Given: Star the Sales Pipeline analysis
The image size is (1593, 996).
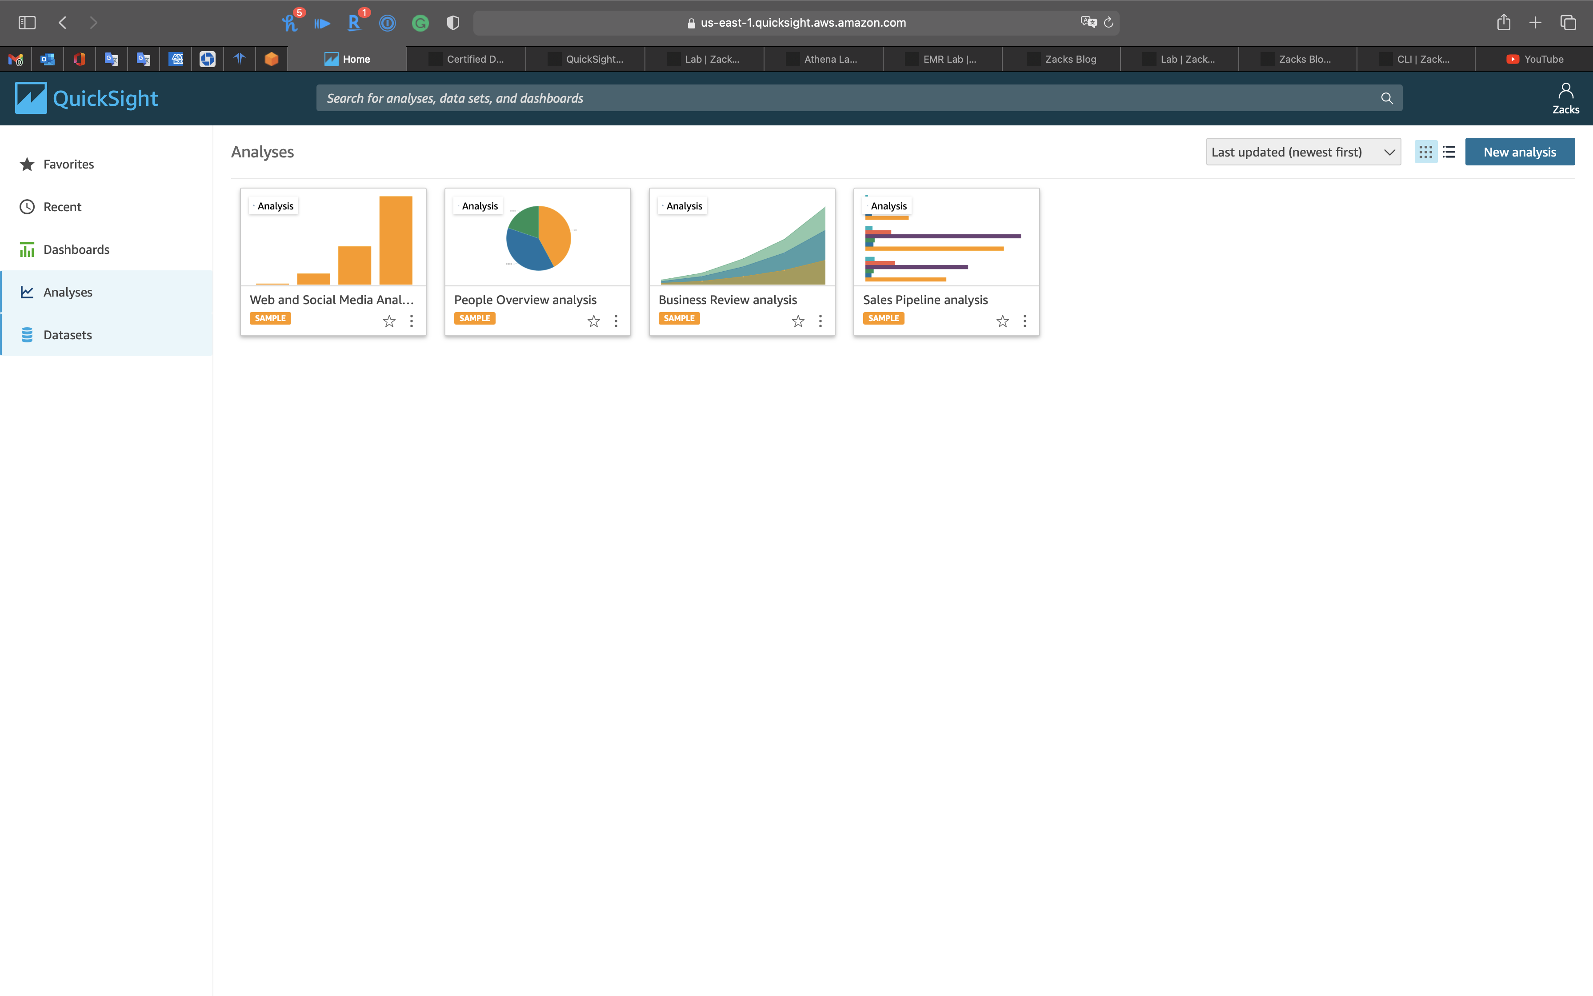Looking at the screenshot, I should point(1002,321).
